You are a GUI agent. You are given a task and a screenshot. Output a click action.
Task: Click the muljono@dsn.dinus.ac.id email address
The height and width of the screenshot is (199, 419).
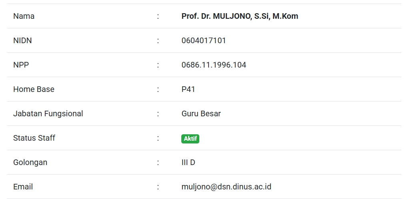pyautogui.click(x=226, y=187)
